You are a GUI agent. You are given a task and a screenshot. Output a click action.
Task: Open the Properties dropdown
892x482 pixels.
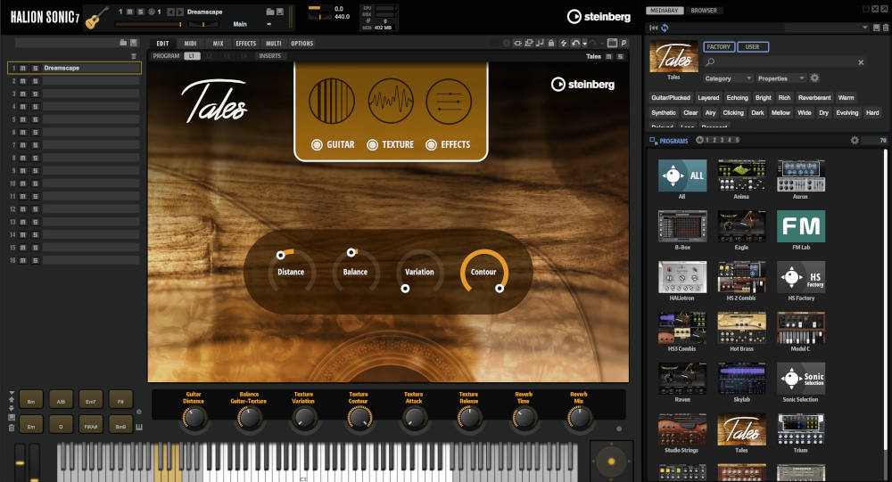tap(781, 78)
